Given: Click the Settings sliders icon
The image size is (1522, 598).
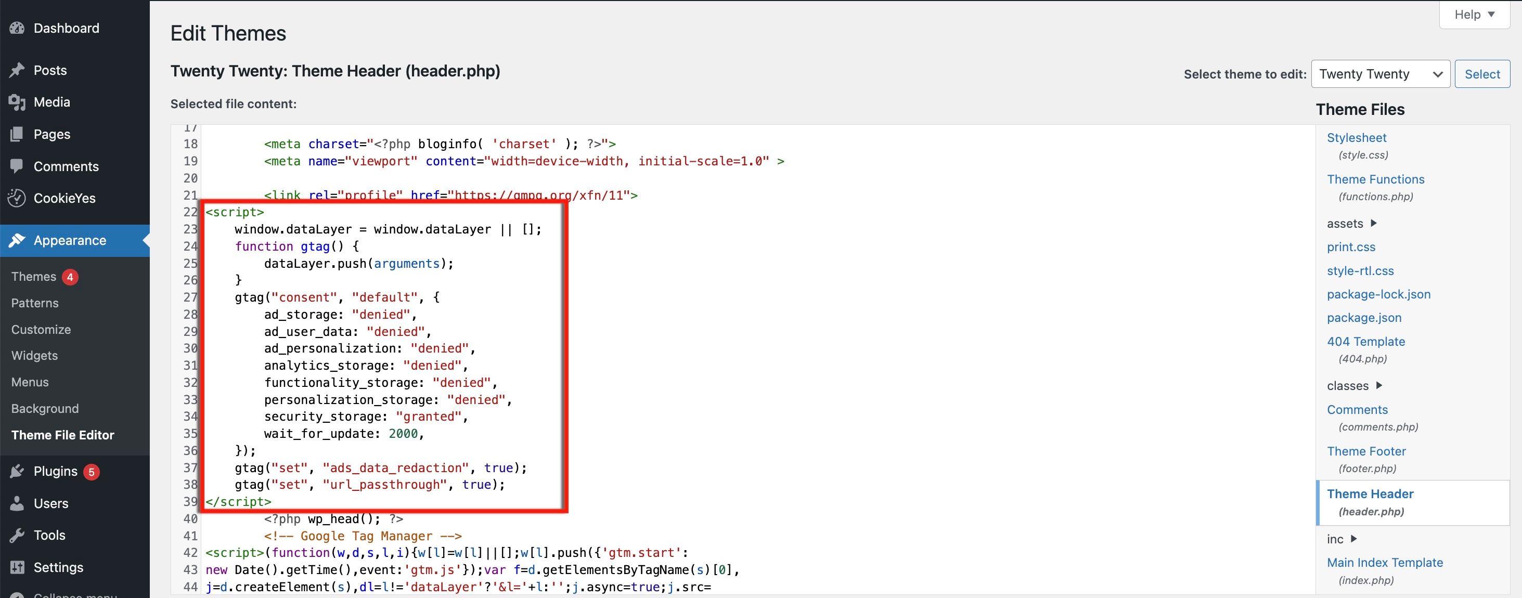Looking at the screenshot, I should pyautogui.click(x=17, y=567).
